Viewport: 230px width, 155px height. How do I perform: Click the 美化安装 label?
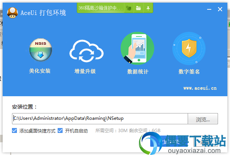[x=40, y=71]
